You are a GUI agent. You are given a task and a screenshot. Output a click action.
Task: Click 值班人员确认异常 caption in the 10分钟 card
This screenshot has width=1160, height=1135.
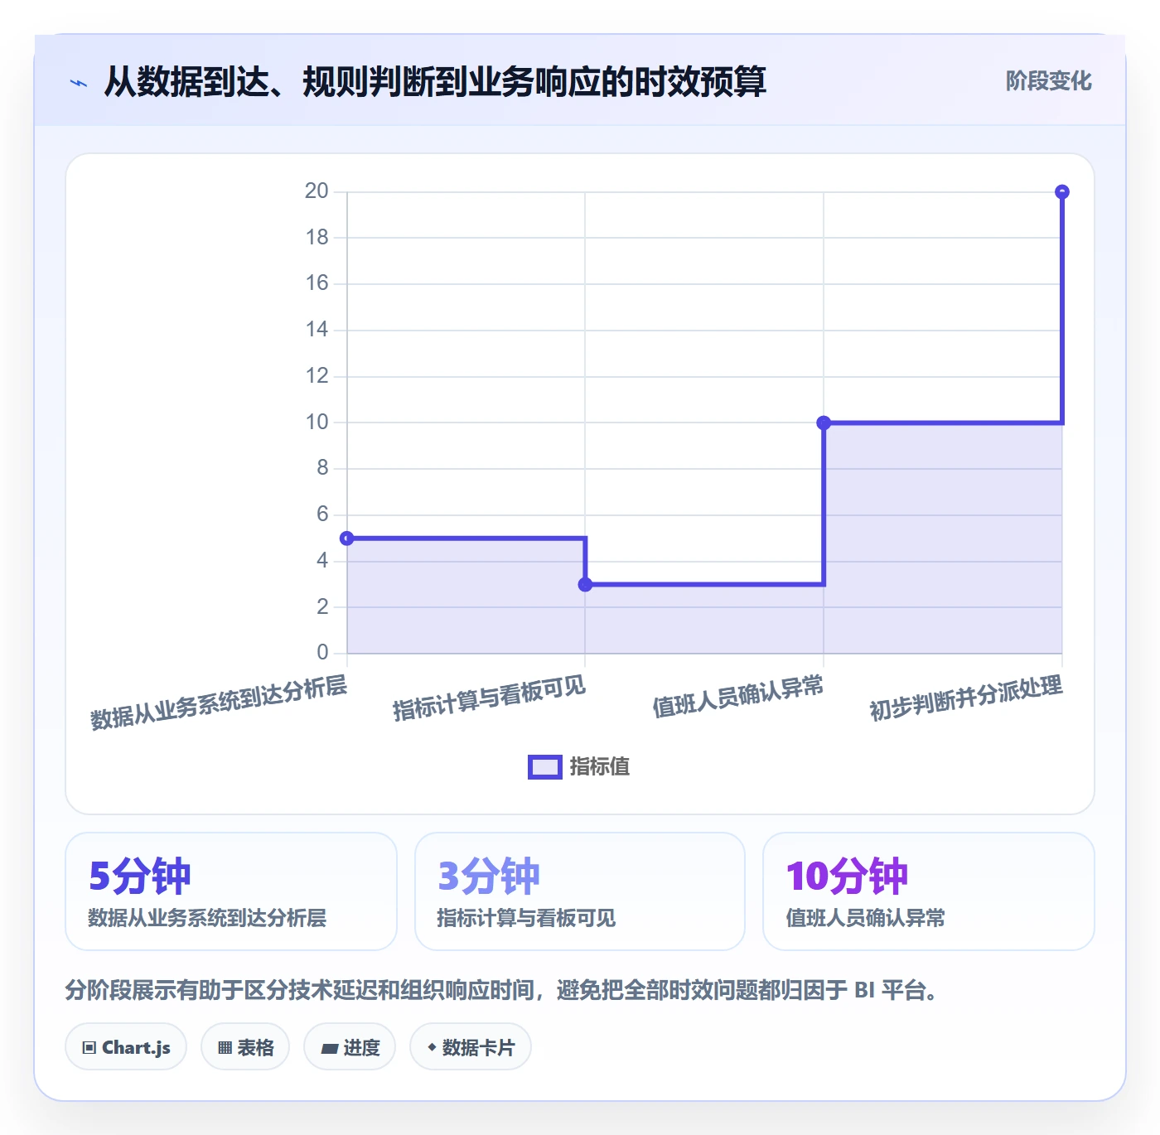pyautogui.click(x=866, y=918)
